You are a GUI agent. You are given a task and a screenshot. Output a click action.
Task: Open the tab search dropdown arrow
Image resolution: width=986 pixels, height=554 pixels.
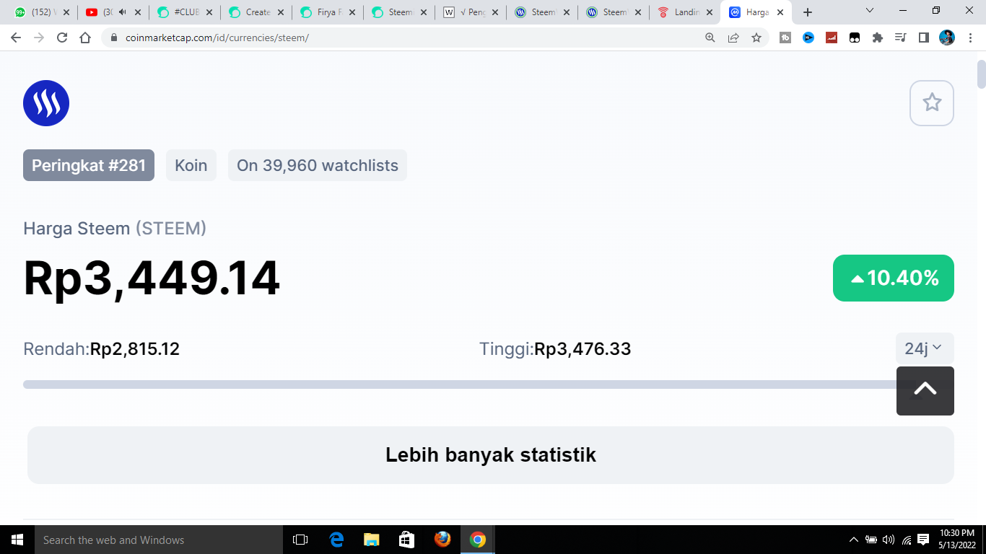[870, 11]
